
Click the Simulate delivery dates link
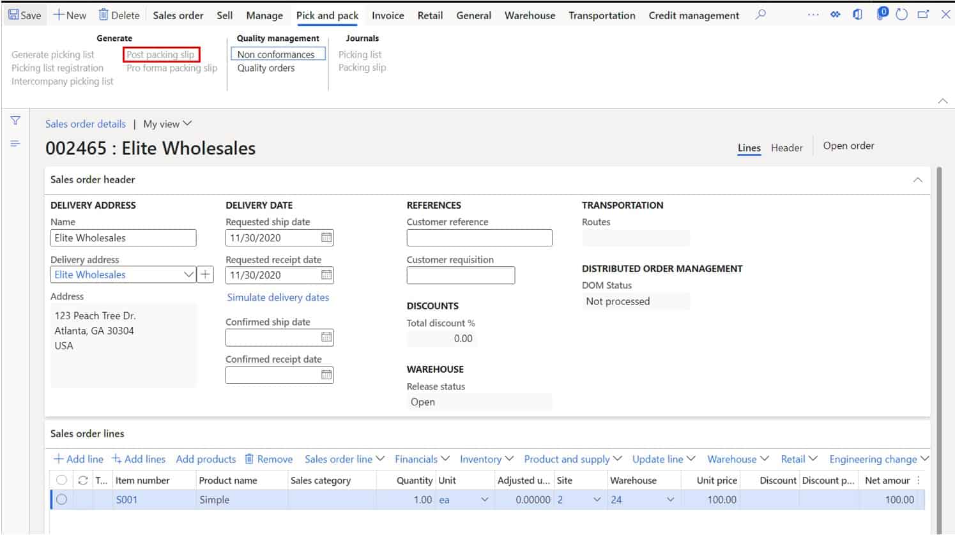pos(277,297)
